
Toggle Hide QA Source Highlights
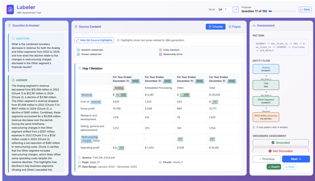pos(94,40)
